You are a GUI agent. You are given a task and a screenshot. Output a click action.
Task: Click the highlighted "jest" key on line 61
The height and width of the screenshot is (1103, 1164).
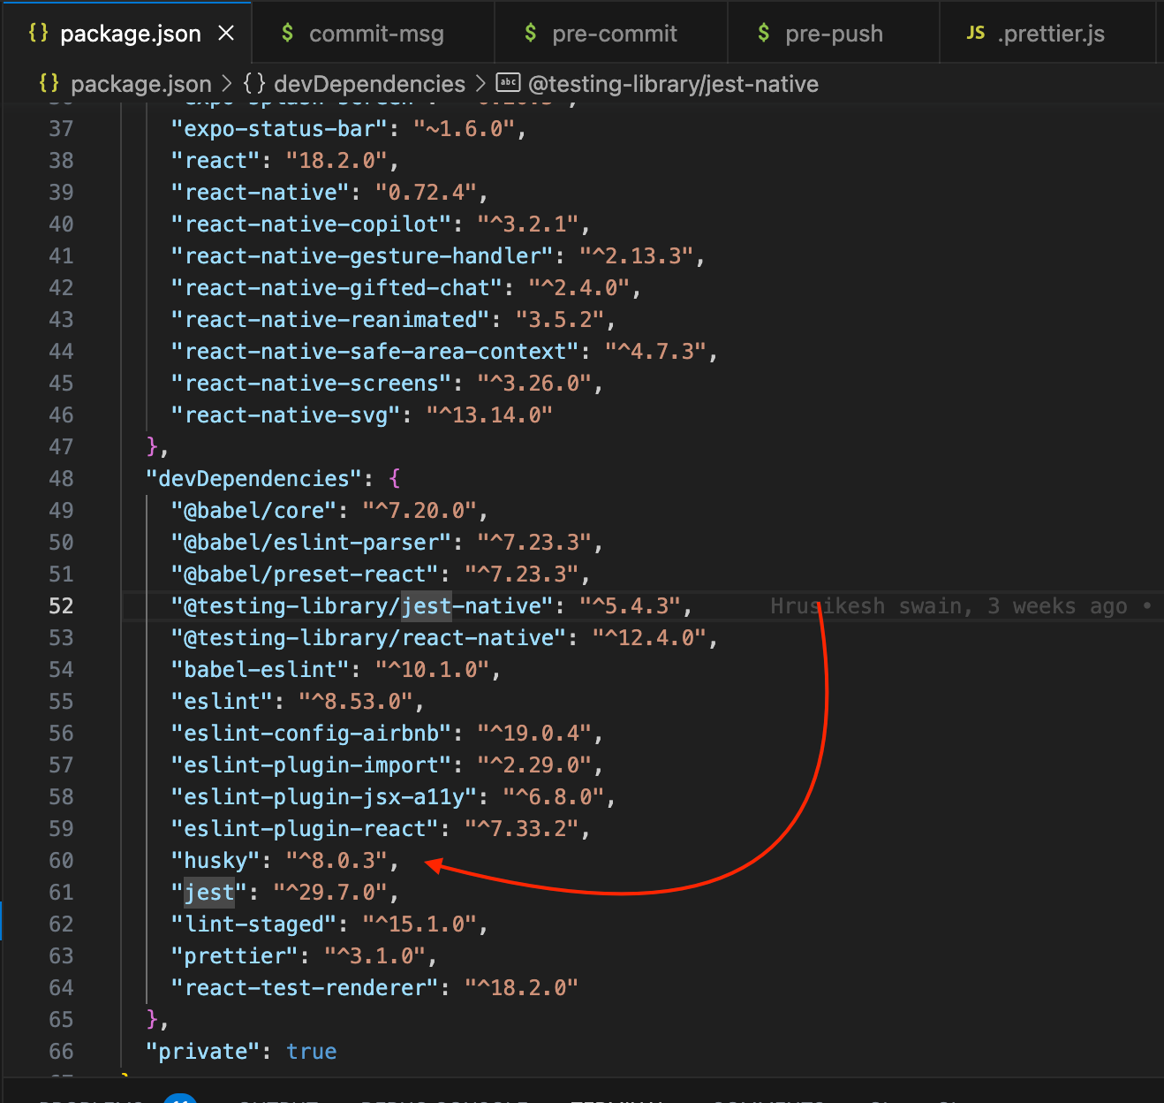209,893
